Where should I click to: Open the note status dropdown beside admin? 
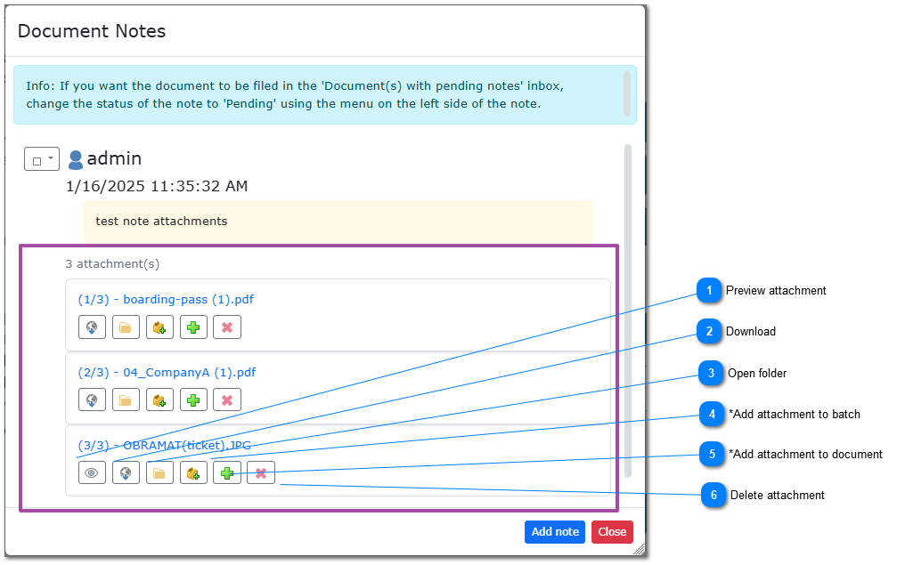pos(42,158)
